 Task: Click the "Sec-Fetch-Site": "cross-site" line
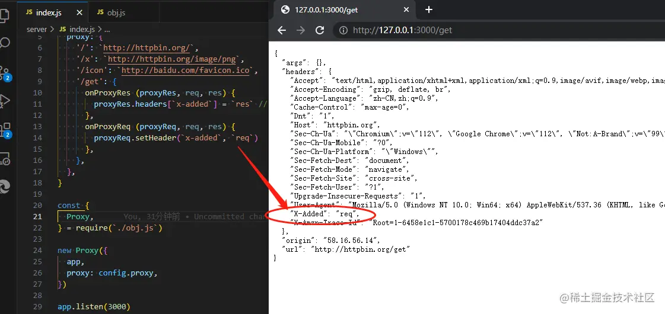pyautogui.click(x=354, y=178)
